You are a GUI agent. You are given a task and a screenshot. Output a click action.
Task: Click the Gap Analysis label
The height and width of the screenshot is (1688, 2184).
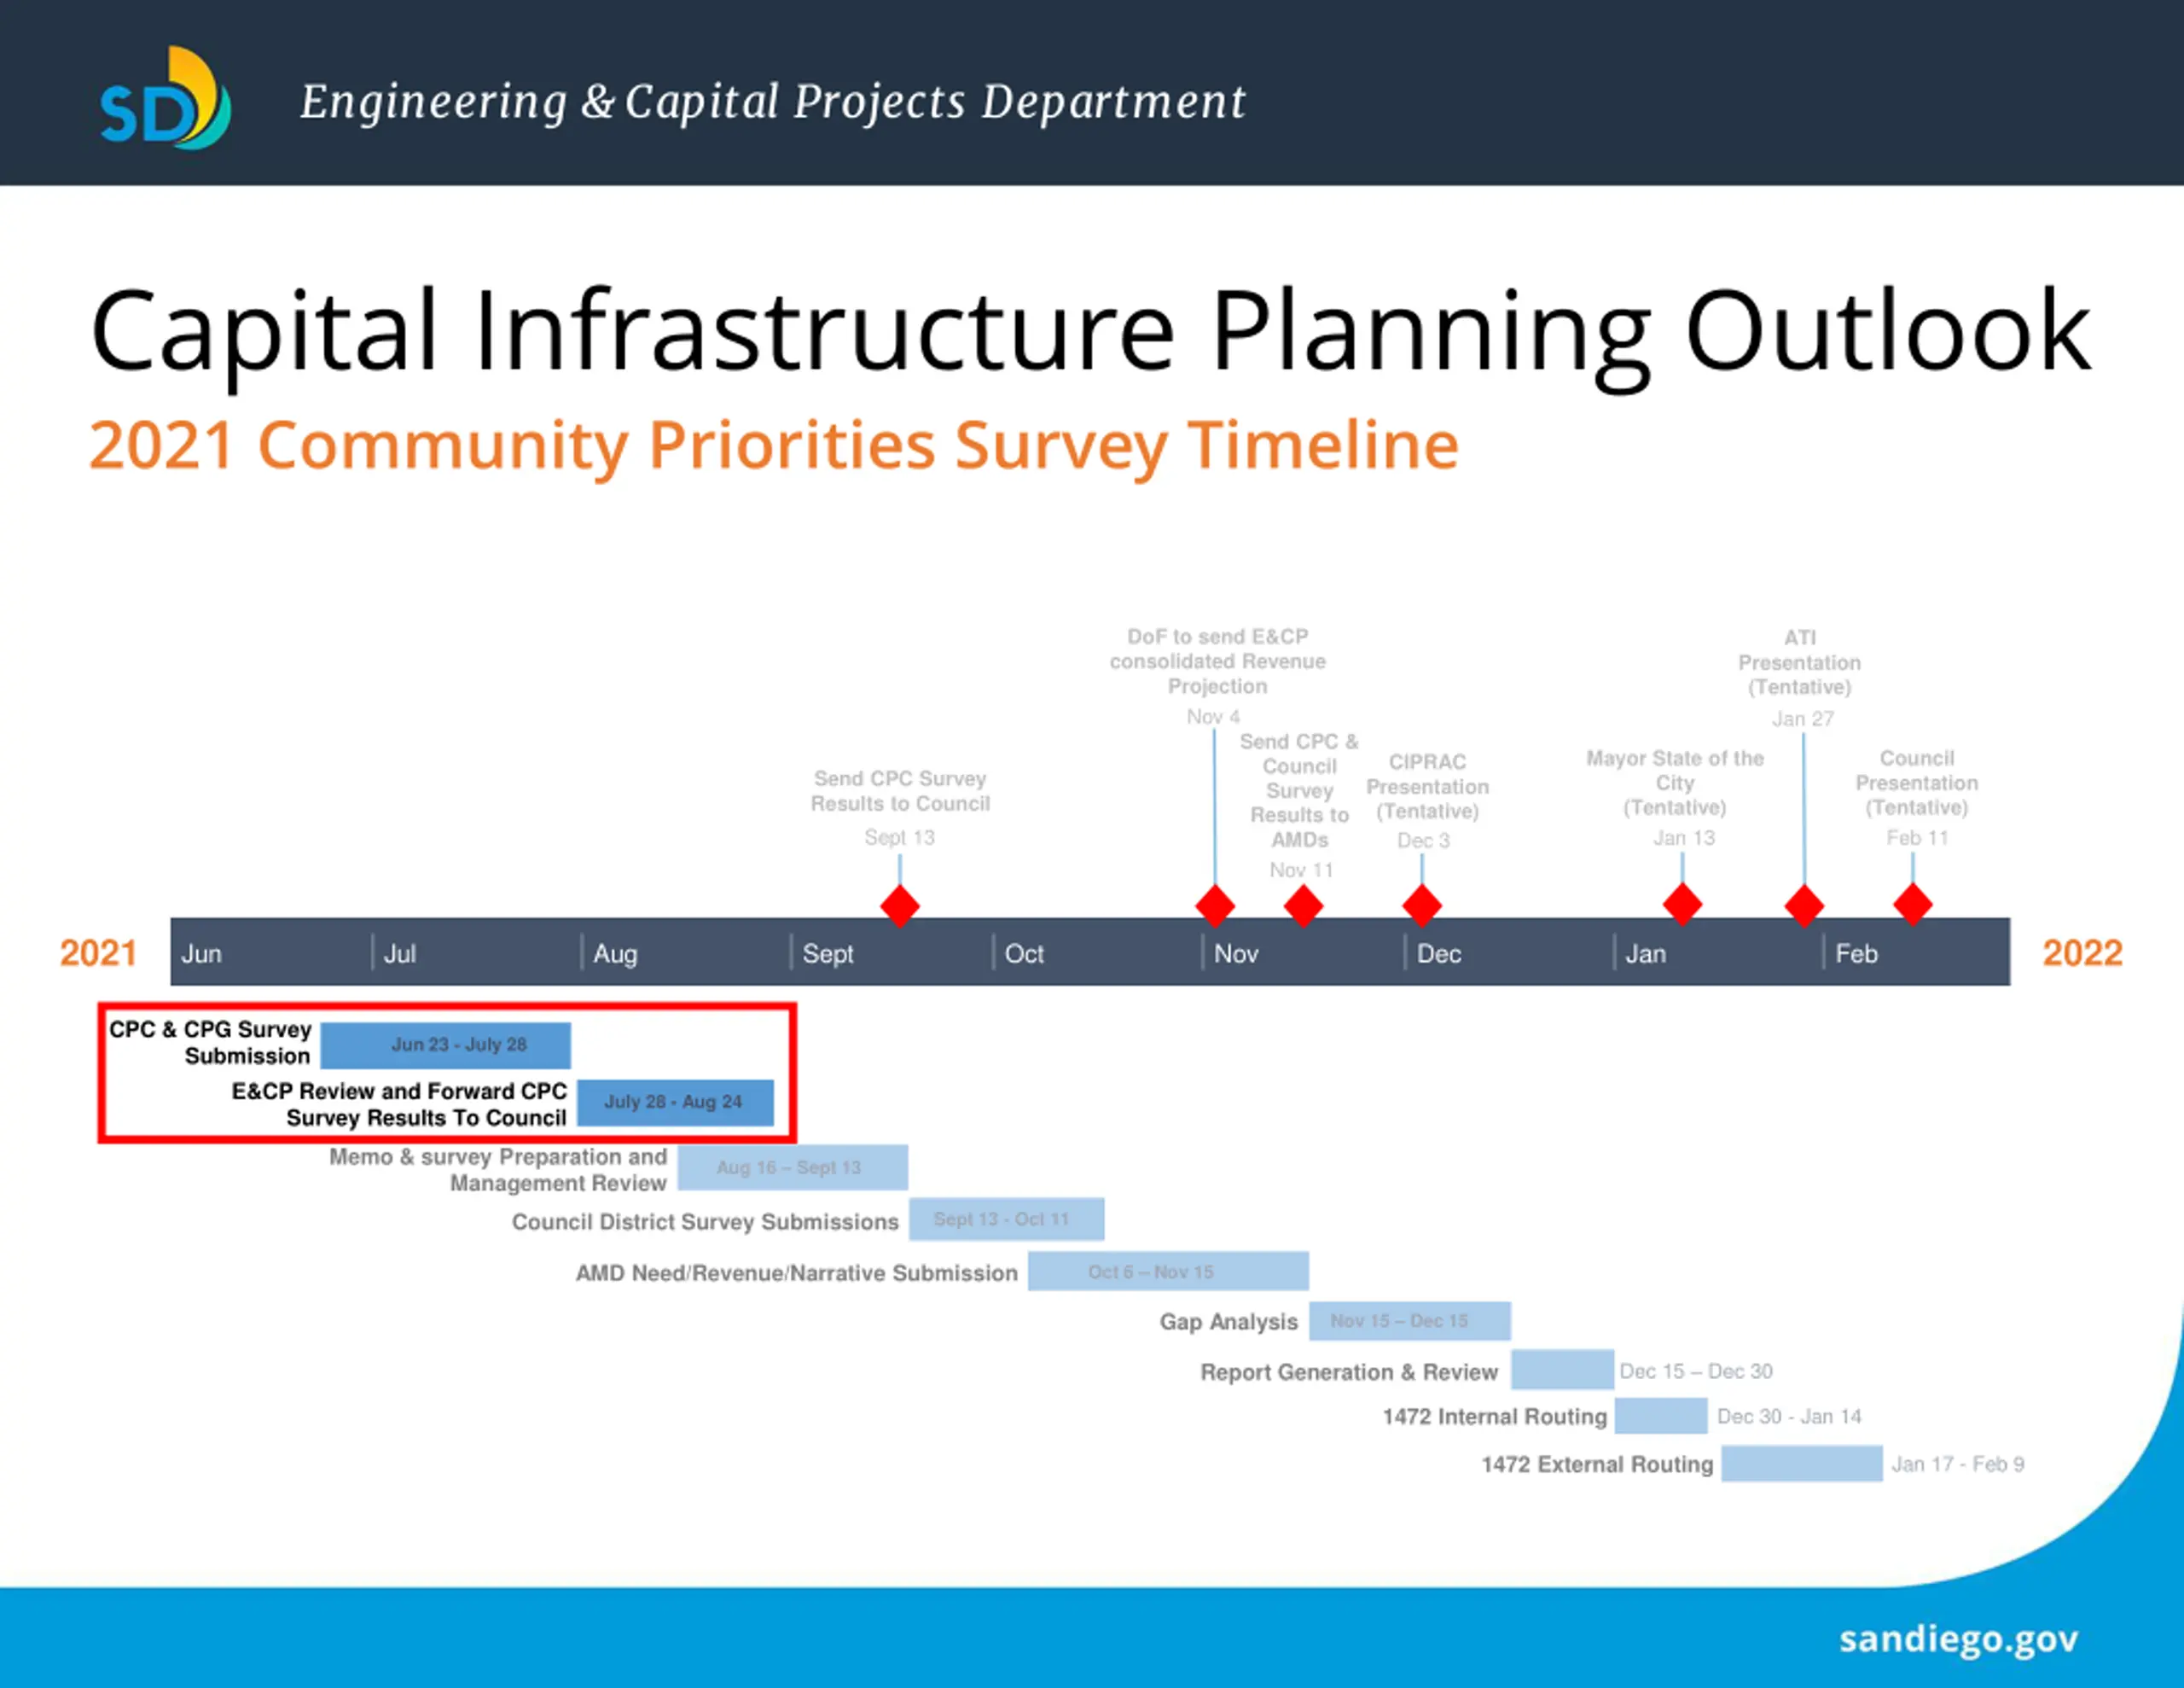point(1229,1322)
